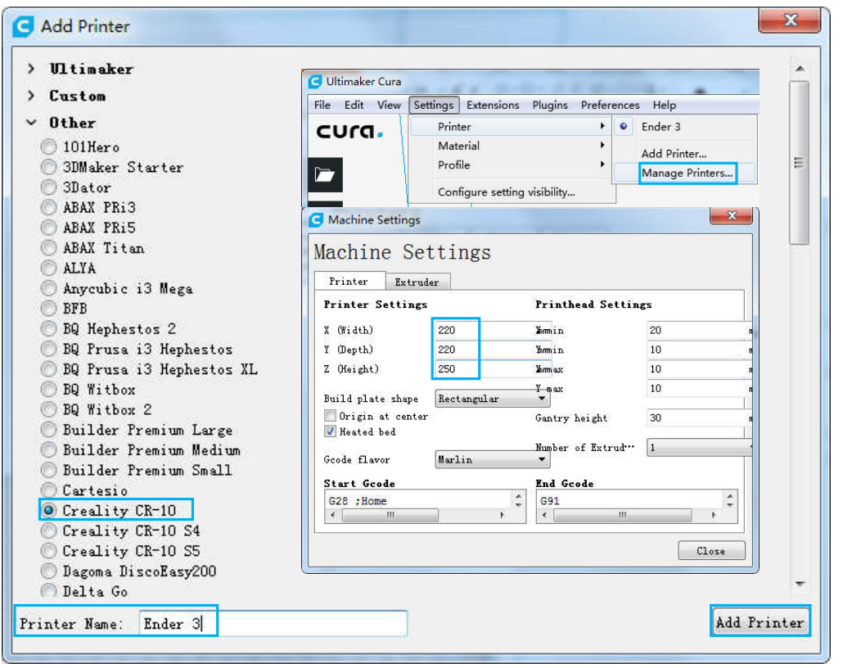Expand the Printer submenu arrow

(602, 126)
